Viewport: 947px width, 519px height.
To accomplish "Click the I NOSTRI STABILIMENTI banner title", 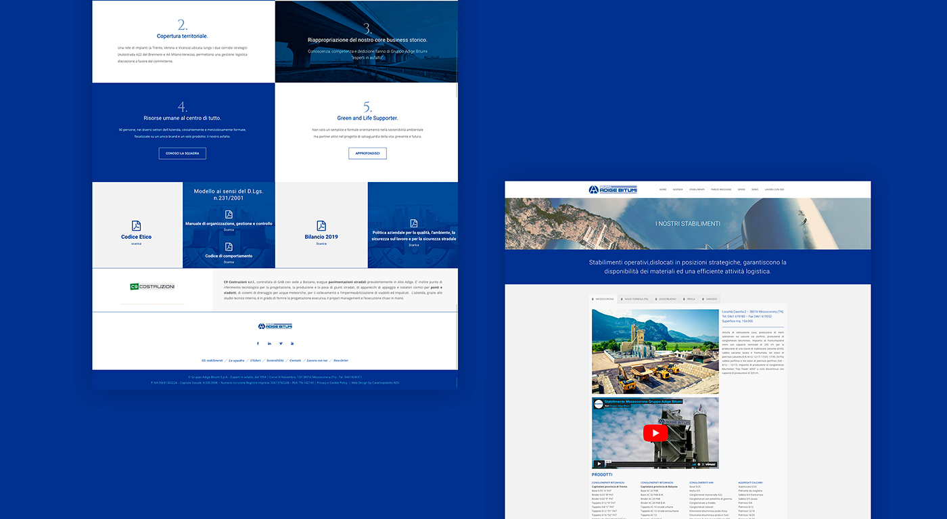I will pos(688,223).
